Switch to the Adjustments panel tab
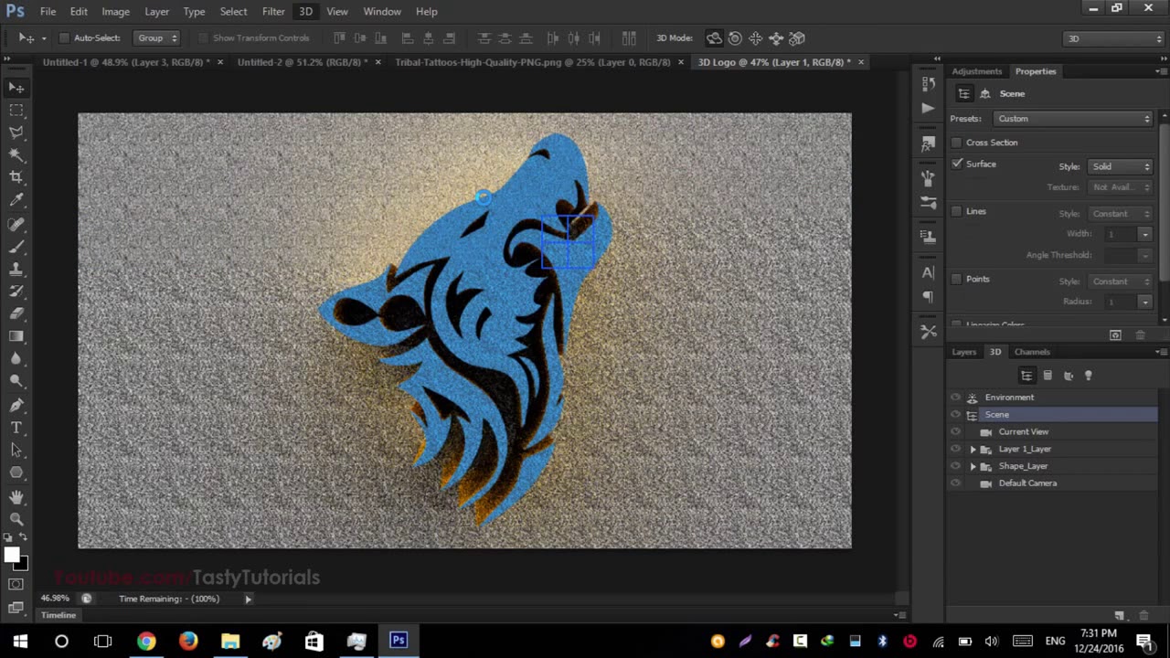 (x=977, y=71)
